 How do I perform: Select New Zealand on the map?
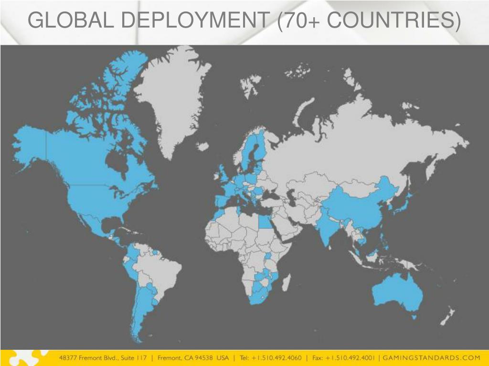click(x=447, y=315)
